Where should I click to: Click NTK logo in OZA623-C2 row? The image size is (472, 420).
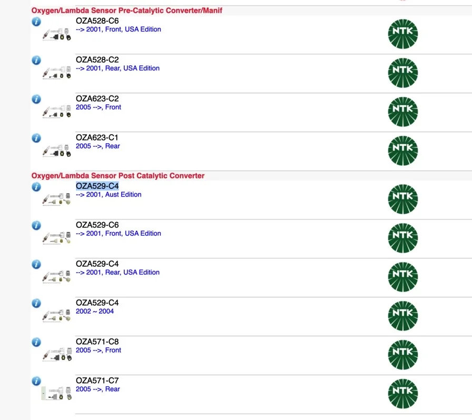[x=403, y=112]
